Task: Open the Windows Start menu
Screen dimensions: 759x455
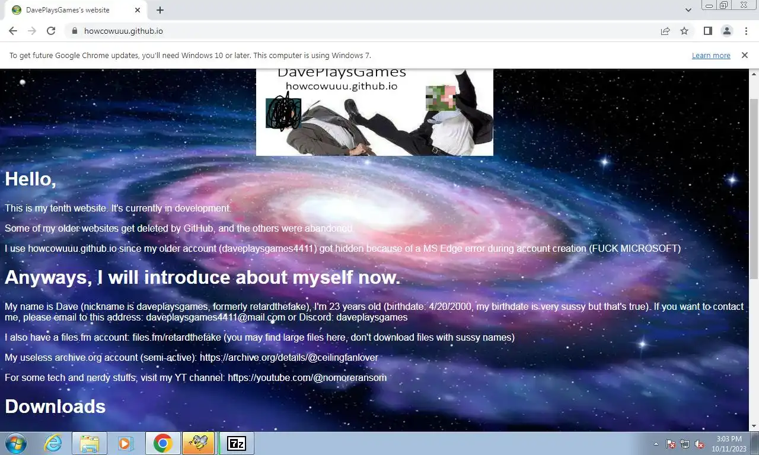Action: pyautogui.click(x=15, y=443)
